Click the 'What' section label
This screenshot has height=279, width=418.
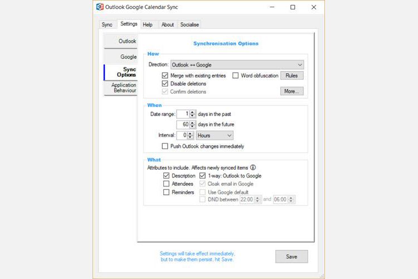[x=154, y=160]
